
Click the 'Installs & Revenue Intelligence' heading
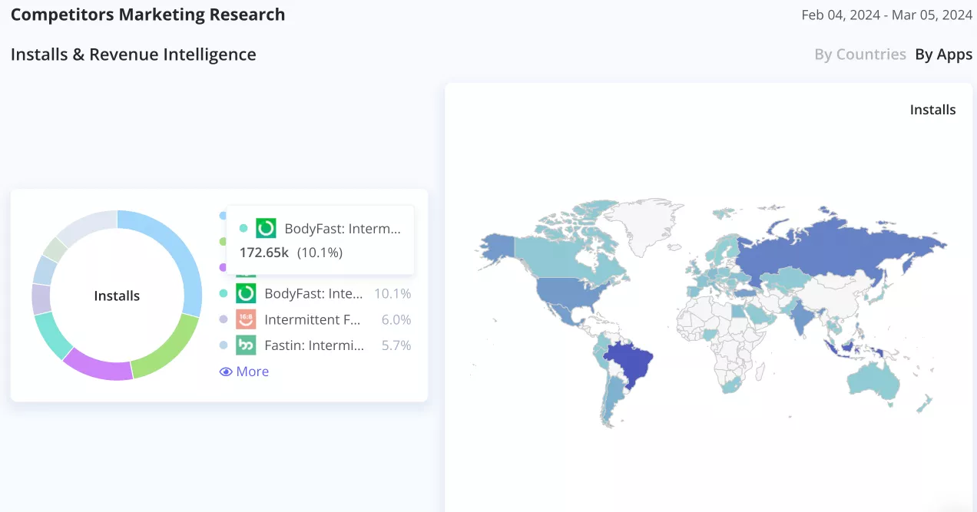[134, 55]
